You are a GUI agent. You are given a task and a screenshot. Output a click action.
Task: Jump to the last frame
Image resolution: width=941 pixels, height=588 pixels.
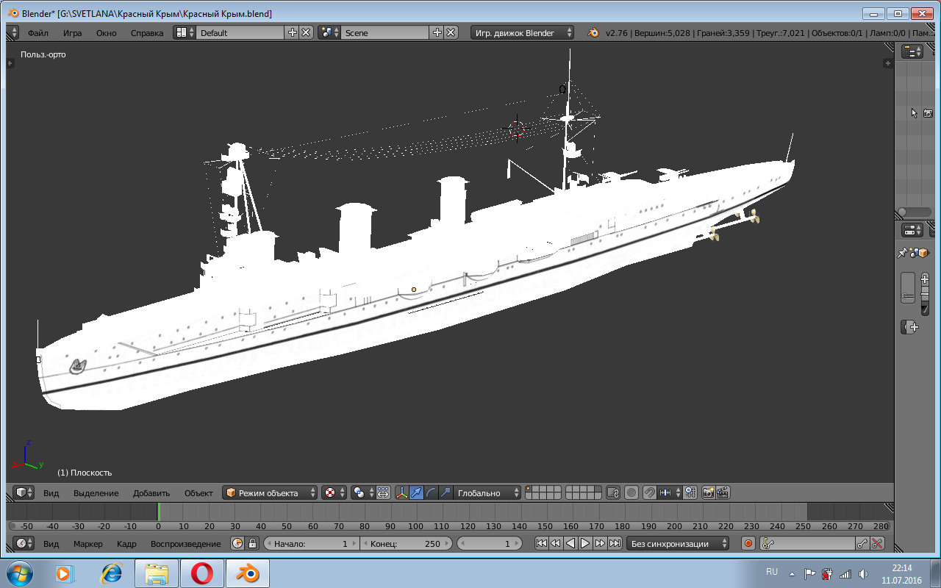[615, 543]
